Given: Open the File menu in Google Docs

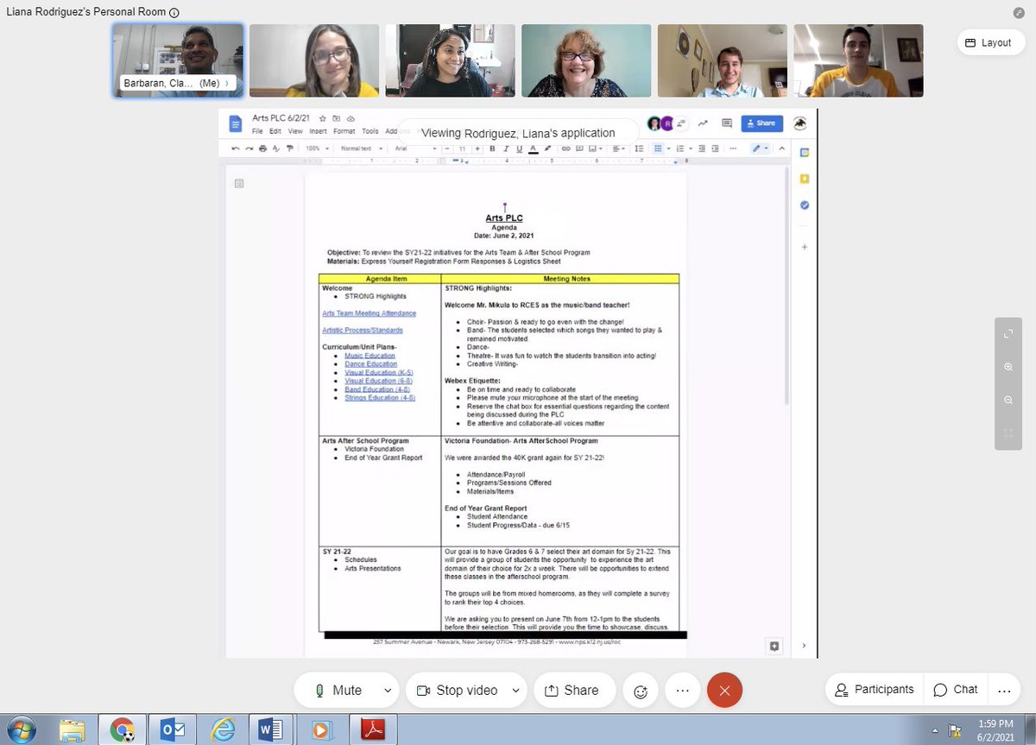Looking at the screenshot, I should point(257,131).
